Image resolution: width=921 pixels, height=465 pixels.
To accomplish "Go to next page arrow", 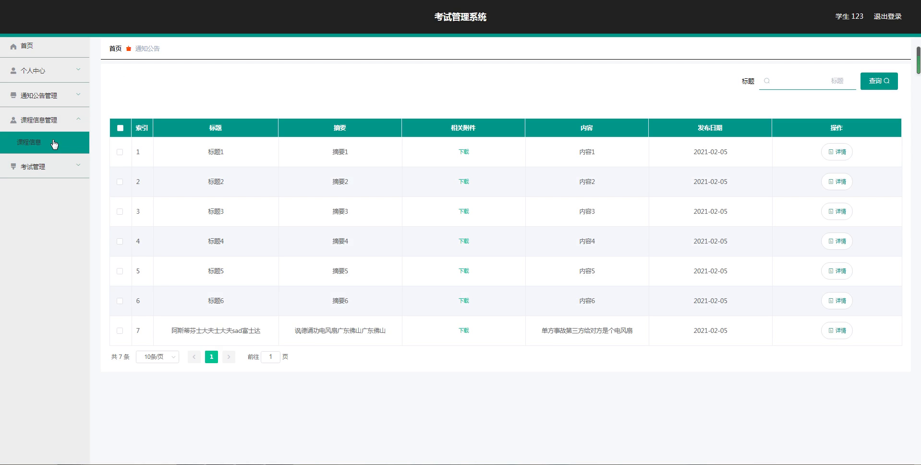I will click(x=229, y=357).
